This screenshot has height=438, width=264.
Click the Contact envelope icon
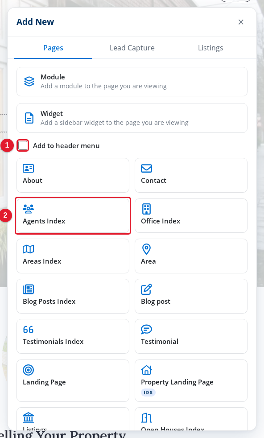pos(146,169)
